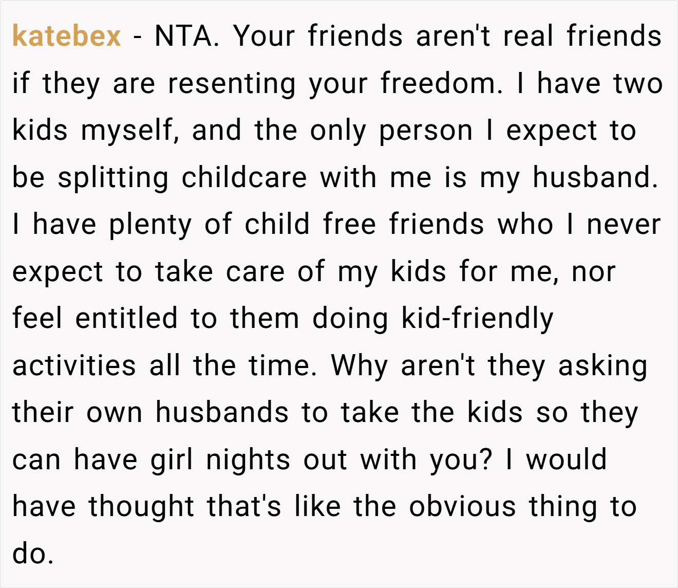Image resolution: width=678 pixels, height=588 pixels.
Task: Click the word "person" in the third line
Action: (426, 131)
